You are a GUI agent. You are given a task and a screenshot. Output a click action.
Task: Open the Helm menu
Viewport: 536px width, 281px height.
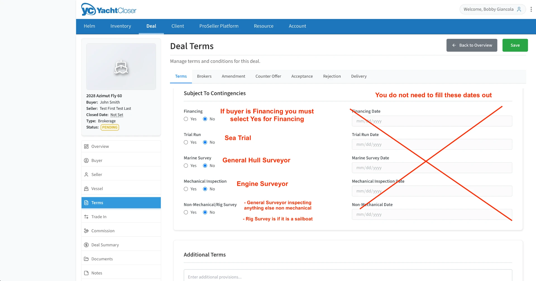(x=89, y=26)
